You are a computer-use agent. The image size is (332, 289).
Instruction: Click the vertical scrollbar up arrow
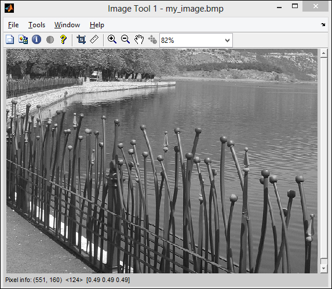click(324, 53)
